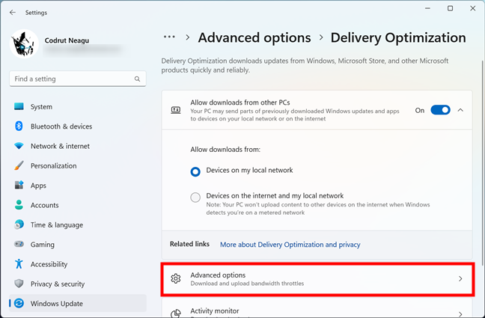The height and width of the screenshot is (318, 485).
Task: Open More about Delivery Optimization and privacy link
Action: point(290,245)
